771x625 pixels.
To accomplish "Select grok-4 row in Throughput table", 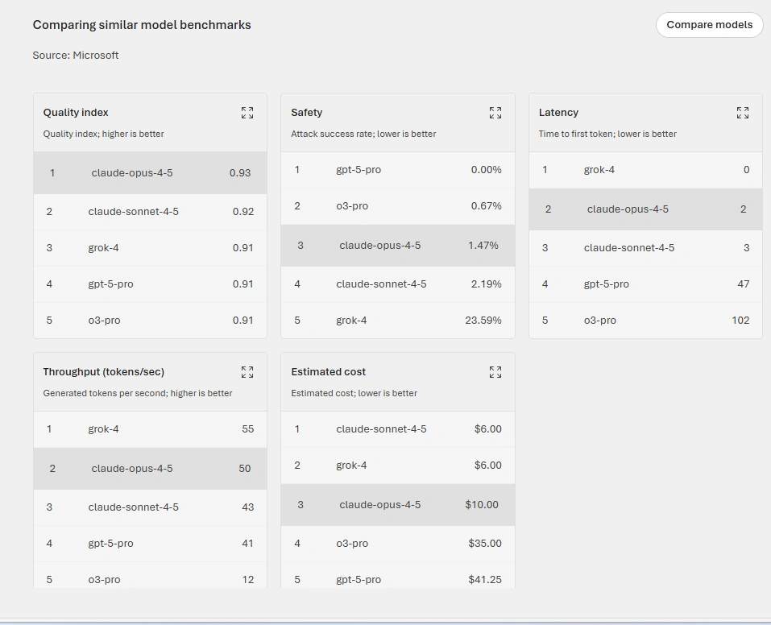I will pyautogui.click(x=150, y=428).
